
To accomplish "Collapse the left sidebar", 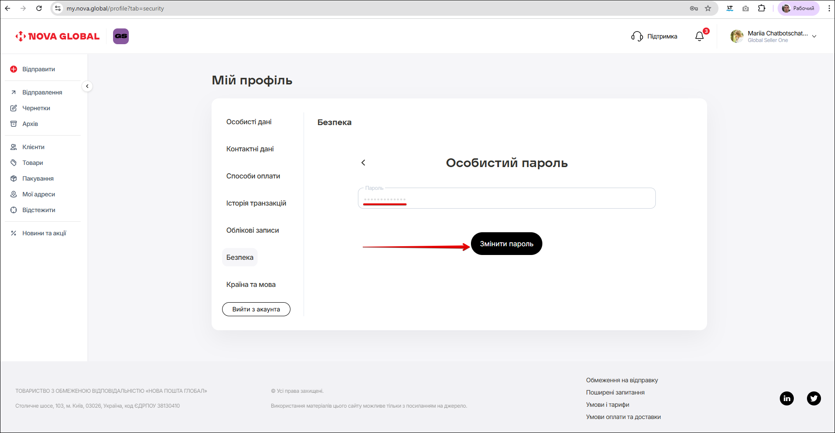I will 87,86.
